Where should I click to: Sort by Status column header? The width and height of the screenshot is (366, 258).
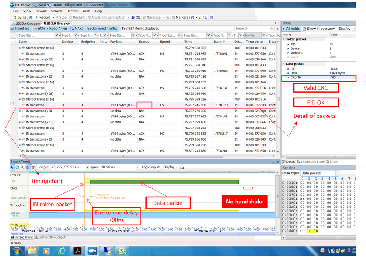(x=148, y=42)
